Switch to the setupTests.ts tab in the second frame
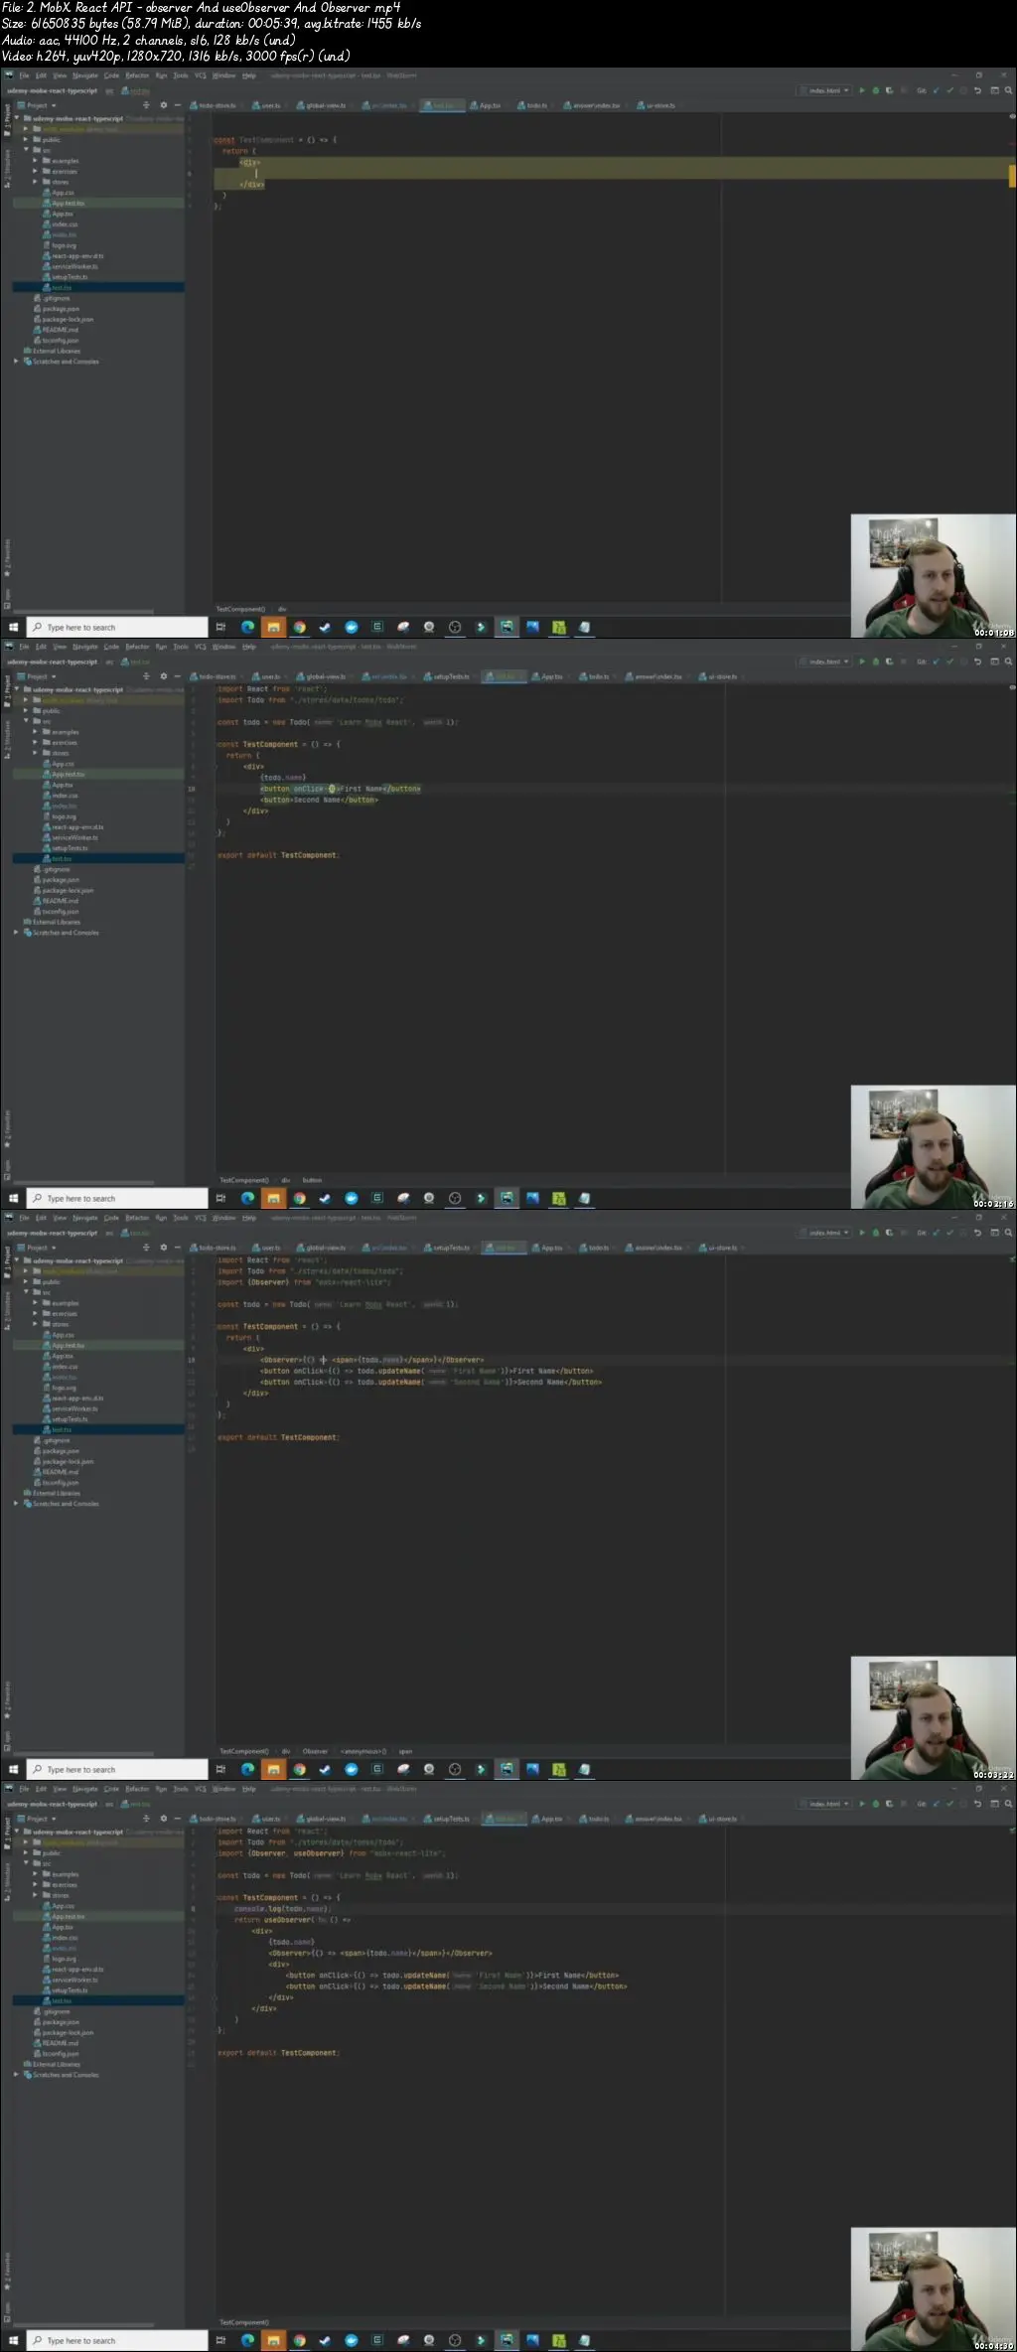Screen dimensions: 1017x2352 coord(447,676)
